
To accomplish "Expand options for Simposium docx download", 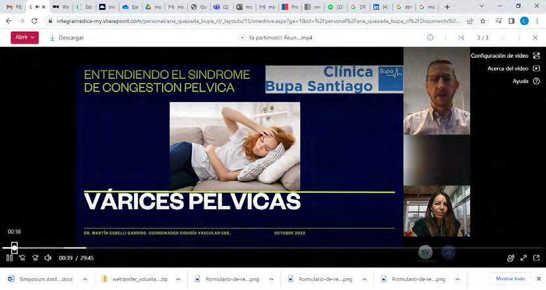I will [85, 279].
